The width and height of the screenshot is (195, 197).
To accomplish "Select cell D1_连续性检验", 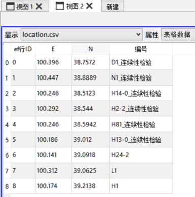I will click(141, 62).
